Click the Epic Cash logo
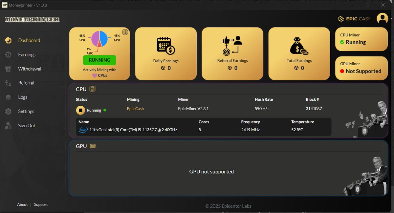This screenshot has width=394, height=213. pyautogui.click(x=355, y=19)
